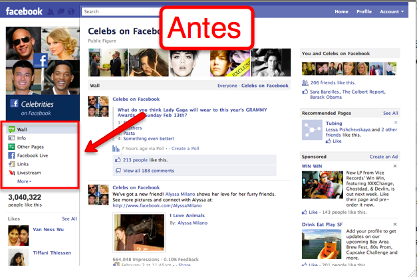This screenshot has width=417, height=277.
Task: Open the Drink Eat Play SF ad title
Action: coord(322,225)
